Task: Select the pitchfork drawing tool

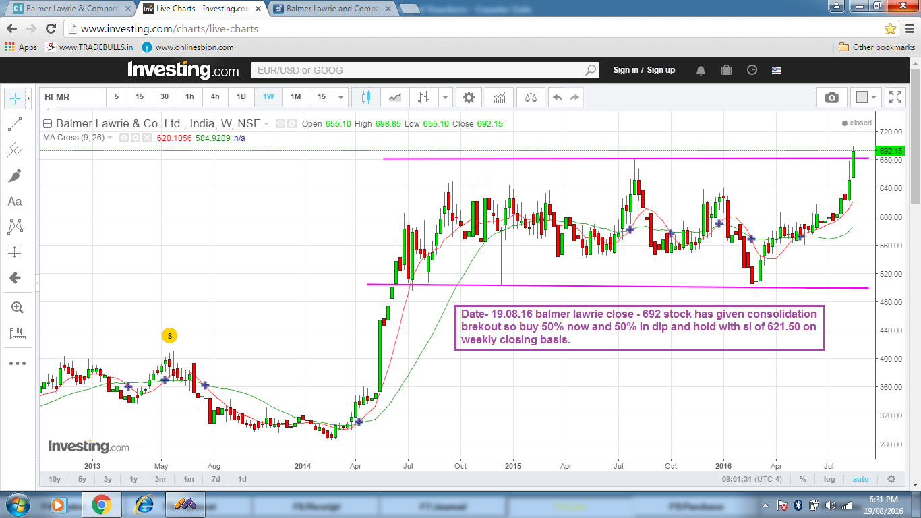Action: pyautogui.click(x=15, y=150)
